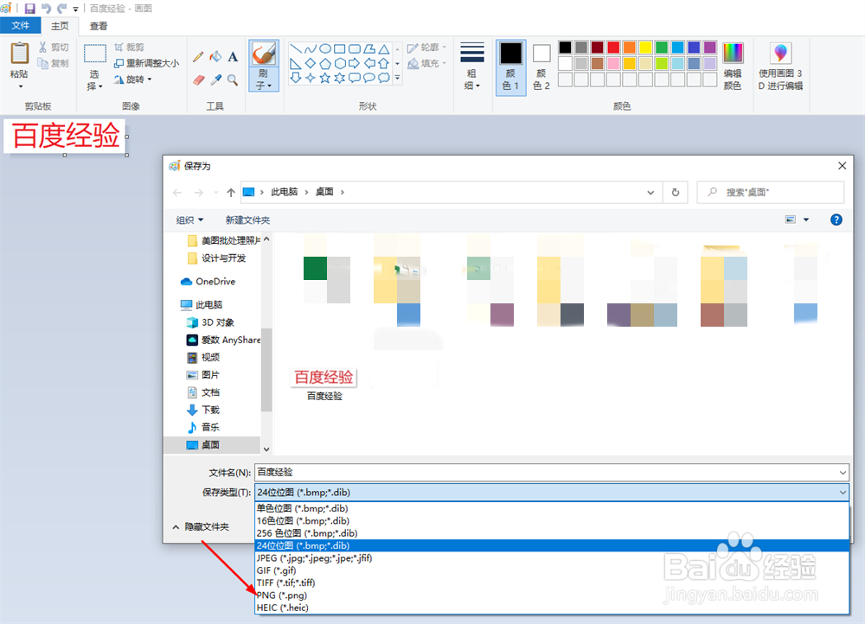865x624 pixels.
Task: Open the File tab
Action: click(21, 25)
